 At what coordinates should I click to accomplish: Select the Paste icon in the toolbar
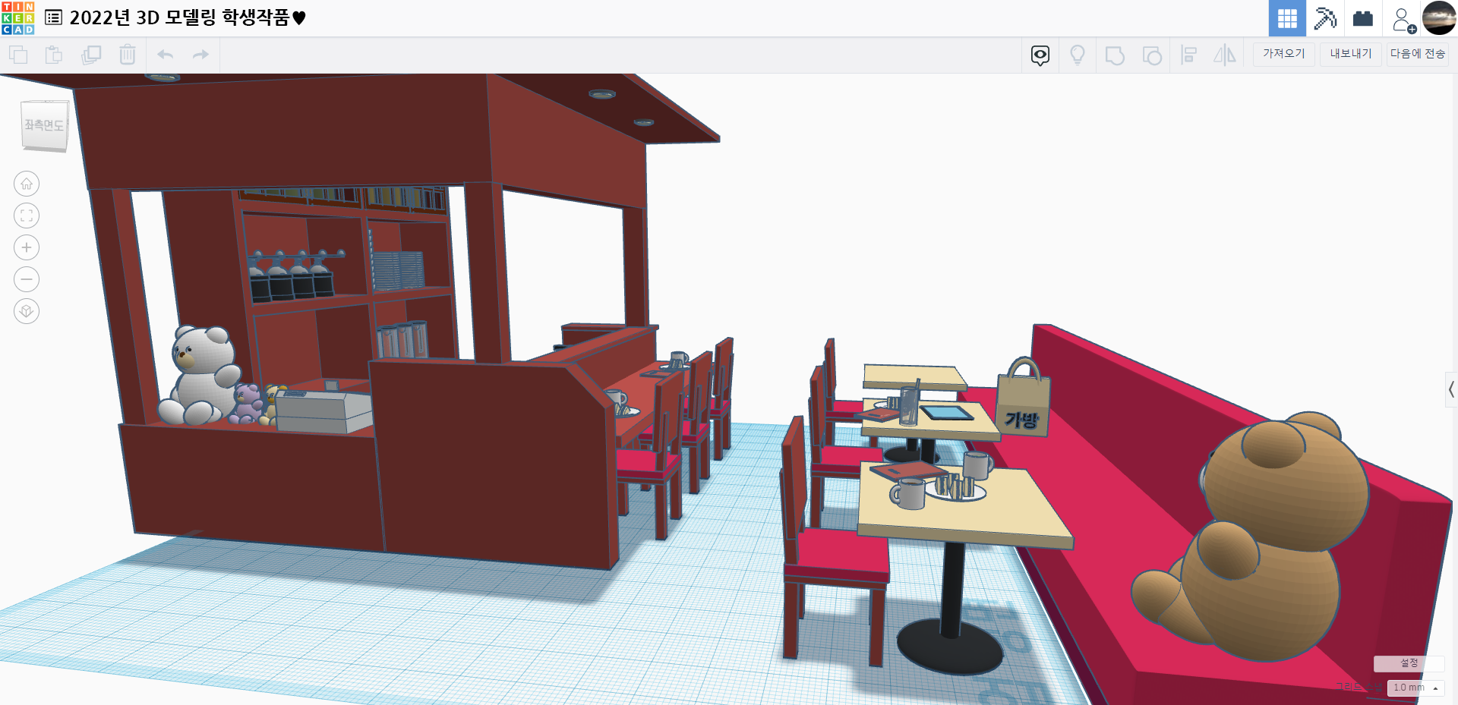(x=53, y=55)
